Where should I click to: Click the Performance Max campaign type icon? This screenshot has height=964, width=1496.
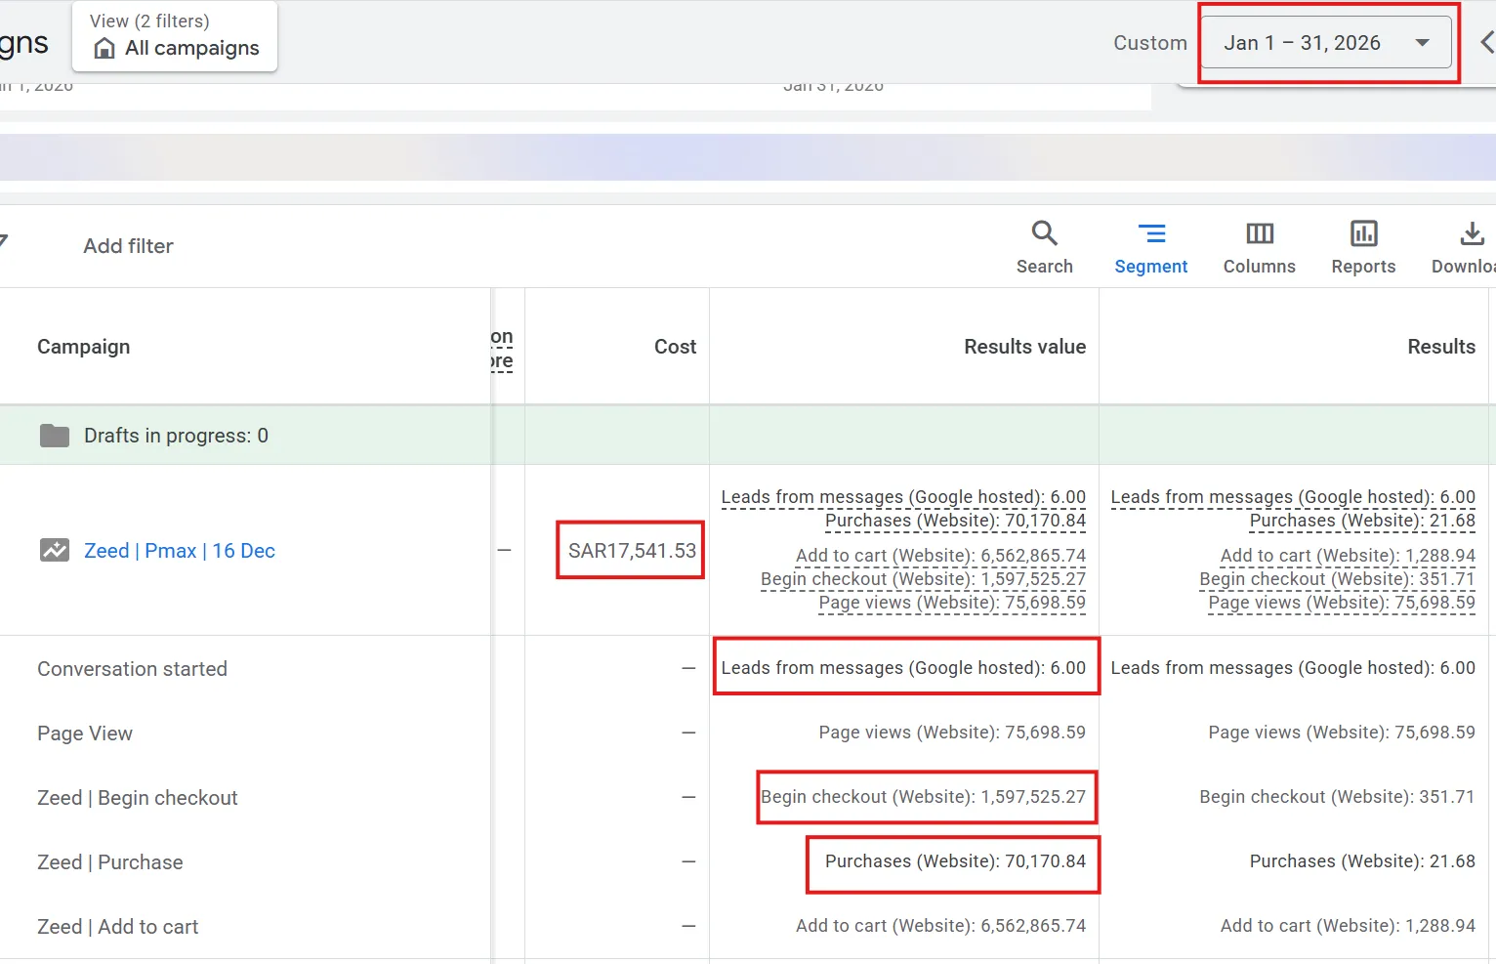click(x=55, y=550)
